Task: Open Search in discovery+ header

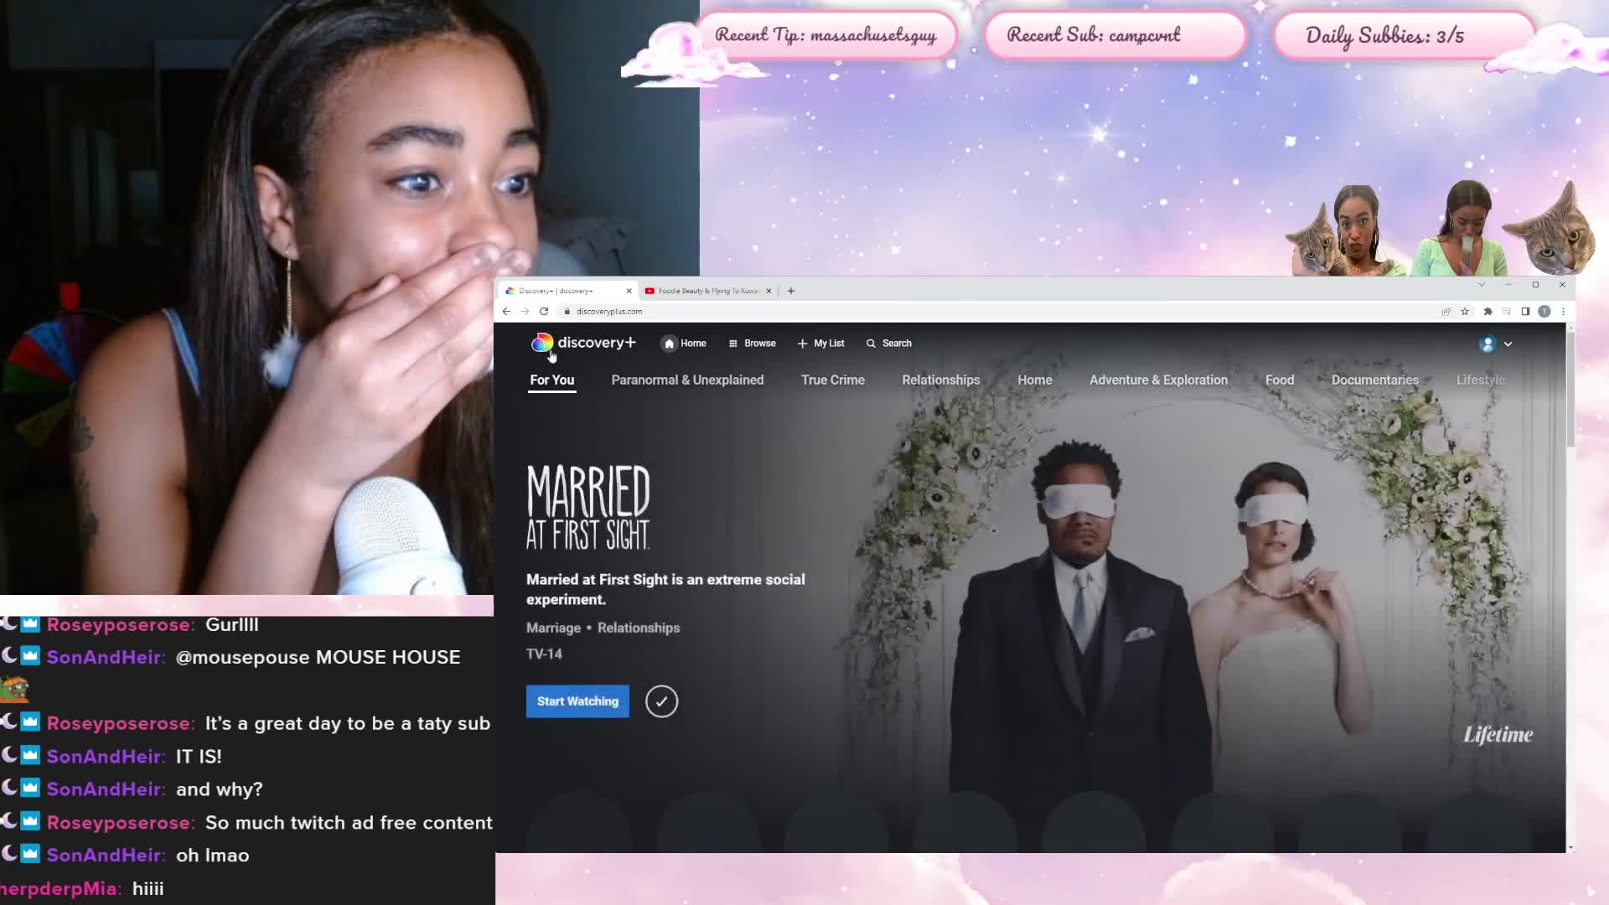Action: coord(888,344)
